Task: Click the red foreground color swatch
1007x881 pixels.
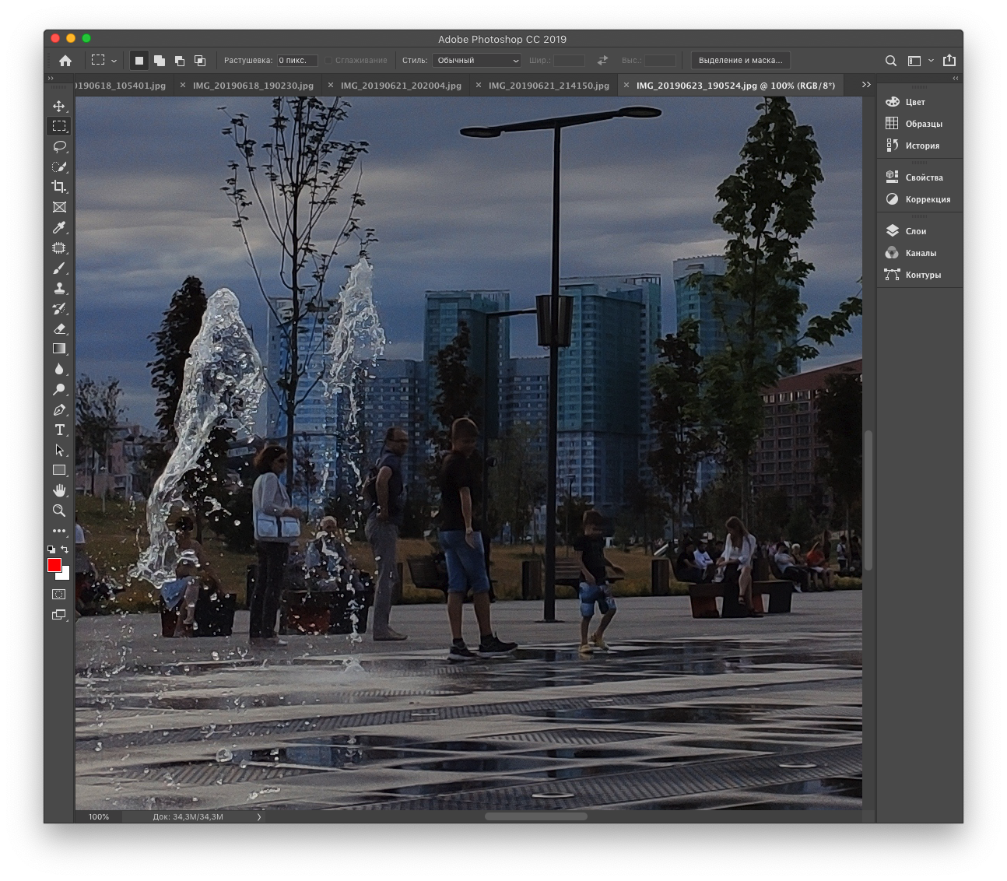Action: 54,564
